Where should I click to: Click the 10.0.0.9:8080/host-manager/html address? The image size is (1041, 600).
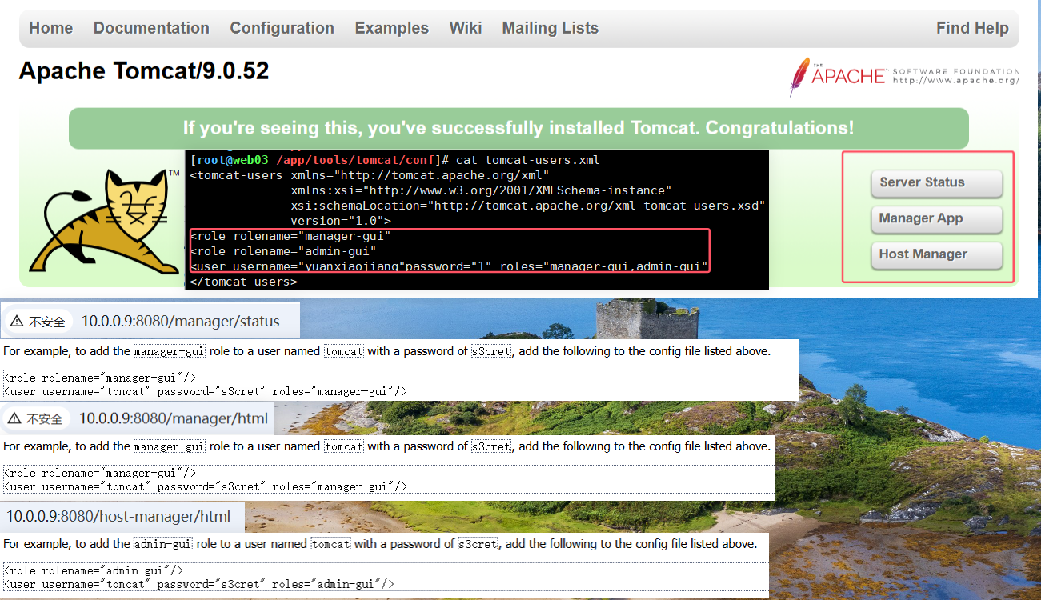[118, 516]
